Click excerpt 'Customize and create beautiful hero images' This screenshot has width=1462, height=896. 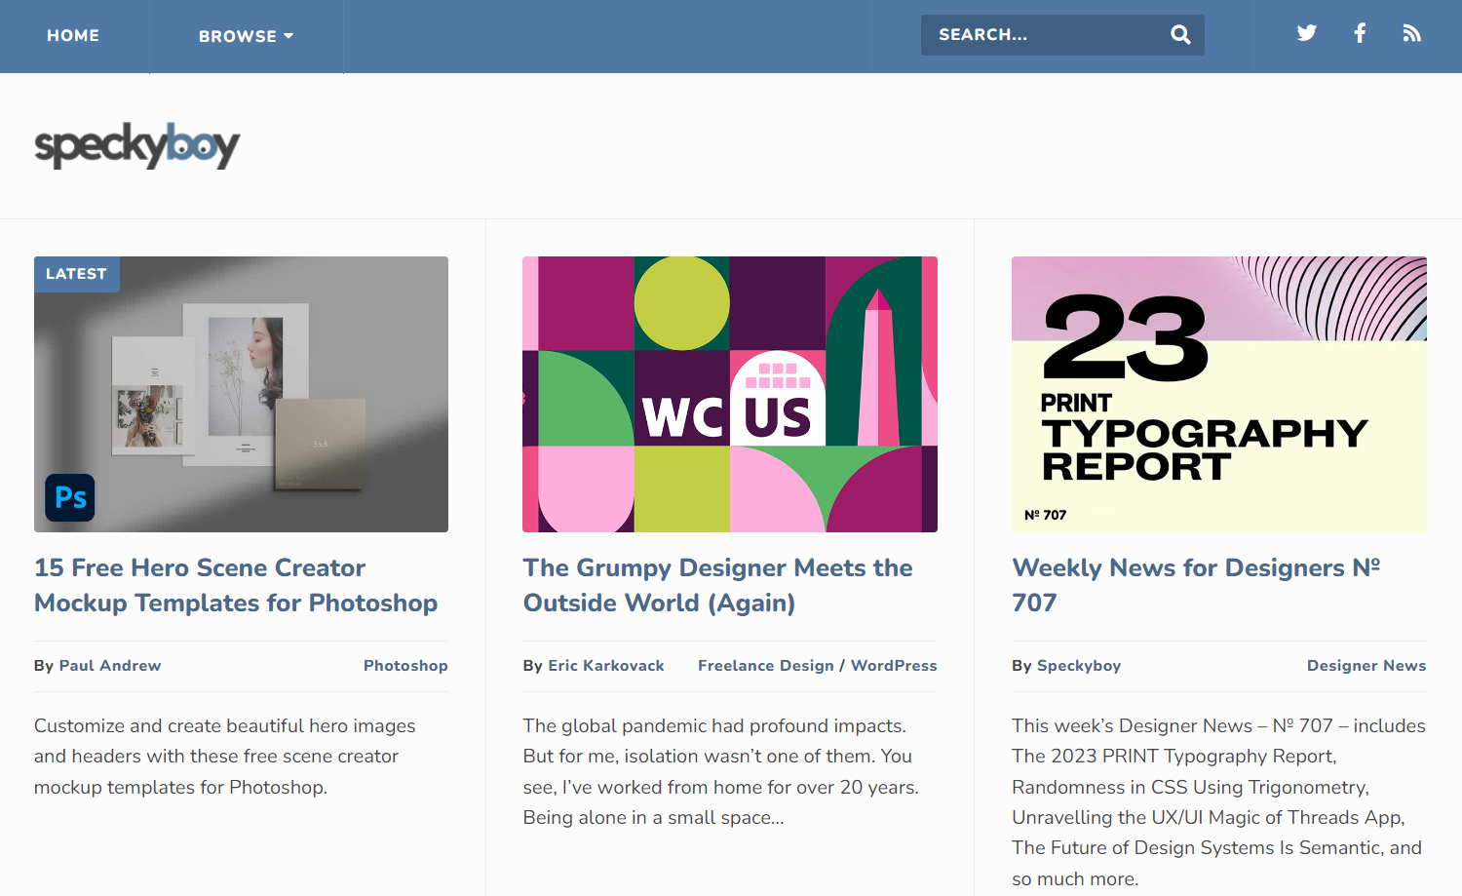click(225, 757)
